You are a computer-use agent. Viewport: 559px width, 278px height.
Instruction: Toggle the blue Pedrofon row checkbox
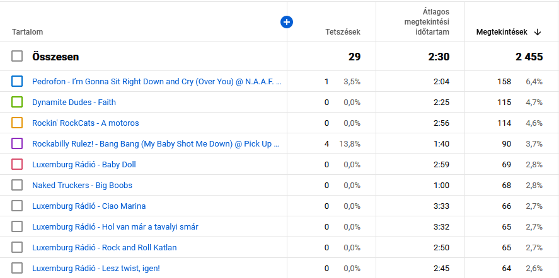(x=17, y=81)
